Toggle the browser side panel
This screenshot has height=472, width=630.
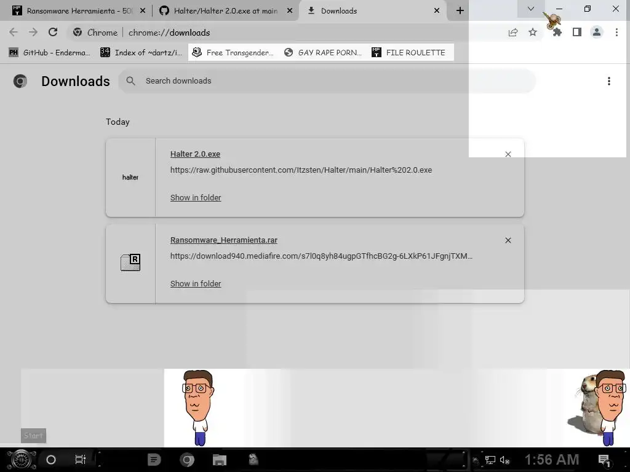point(577,32)
